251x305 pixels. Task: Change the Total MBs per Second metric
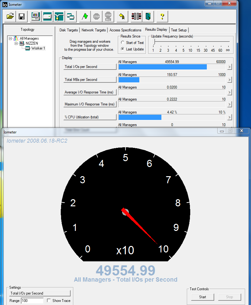pyautogui.click(x=90, y=80)
